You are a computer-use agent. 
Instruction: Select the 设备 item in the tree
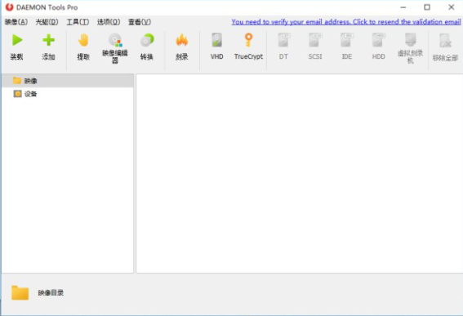click(68, 94)
